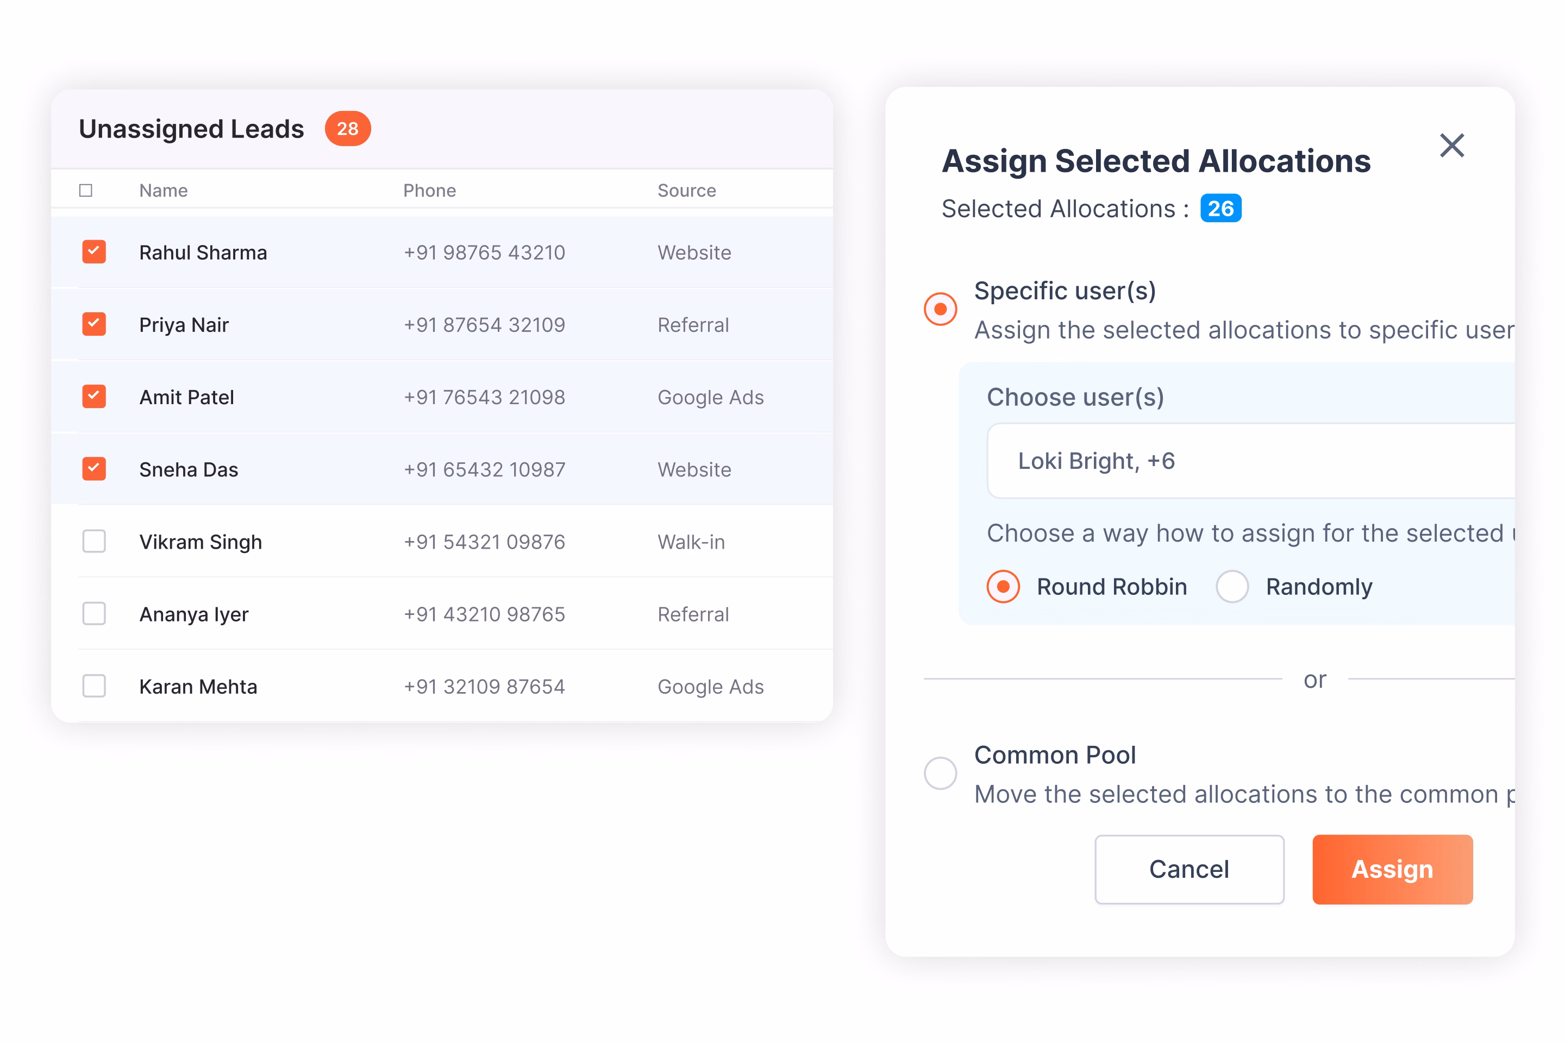
Task: Uncheck the Rahul Sharma row checkbox
Action: point(94,252)
